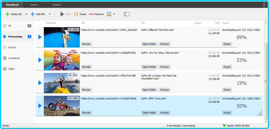This screenshot has height=129, width=269.
Task: Click play arrow of Mauli Ola Foundation row
Action: coord(40,83)
